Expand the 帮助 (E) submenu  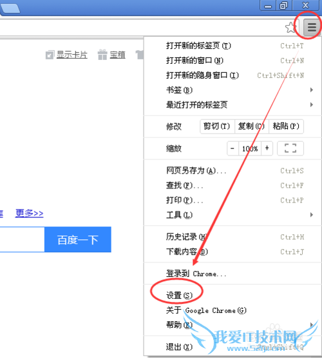pos(232,325)
